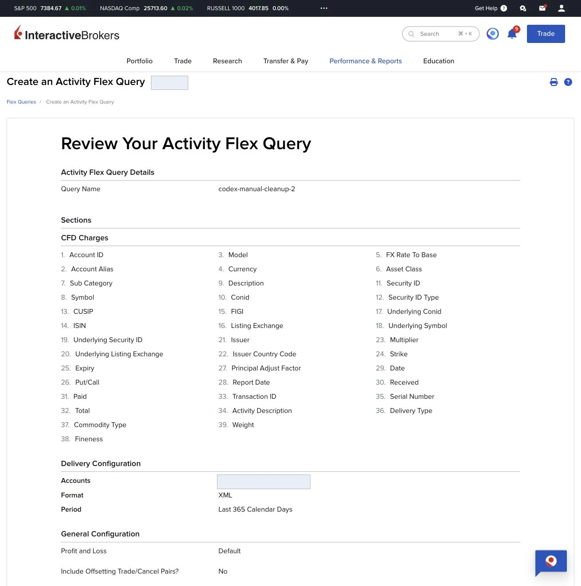The image size is (581, 586).
Task: Click into the Search input field
Action: click(441, 34)
